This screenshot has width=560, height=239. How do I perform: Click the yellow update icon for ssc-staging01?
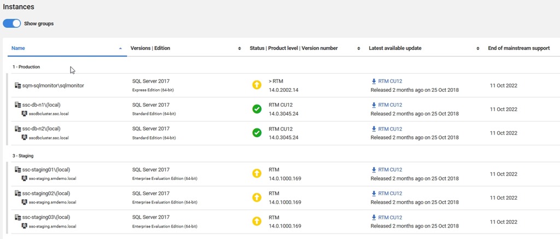256,174
